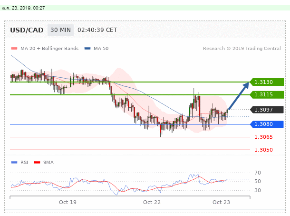Click the pink MA 20 legend swatch

[x=14, y=49]
